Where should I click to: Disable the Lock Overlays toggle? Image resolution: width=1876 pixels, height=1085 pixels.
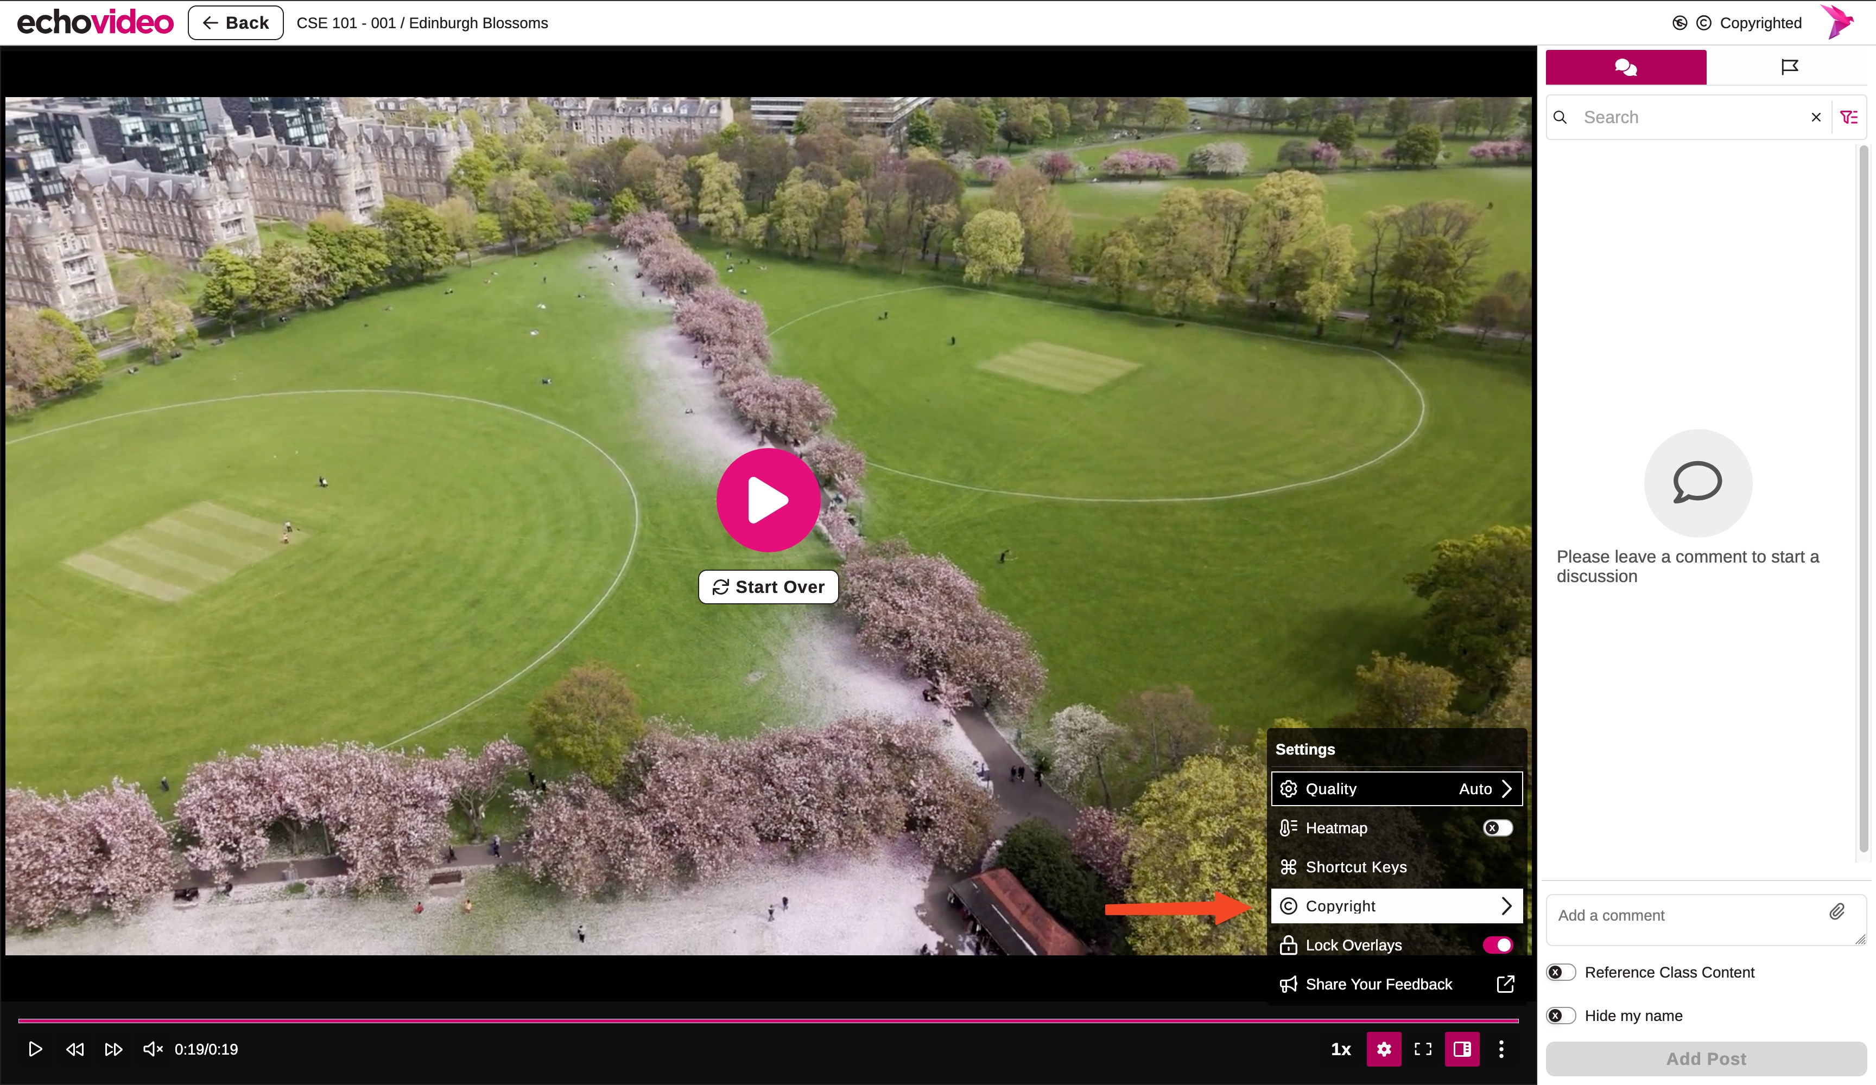(x=1498, y=945)
